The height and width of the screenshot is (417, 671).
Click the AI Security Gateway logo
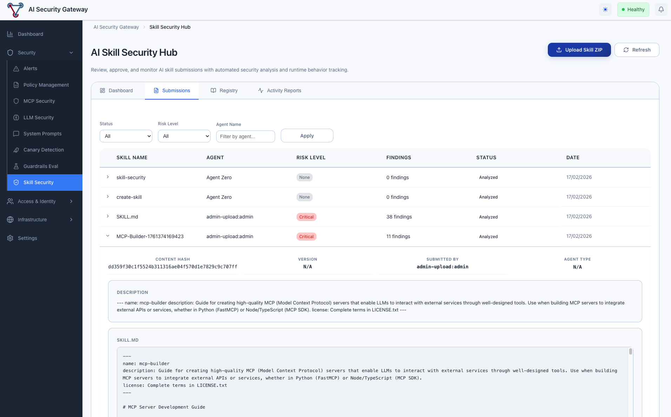(x=15, y=9)
